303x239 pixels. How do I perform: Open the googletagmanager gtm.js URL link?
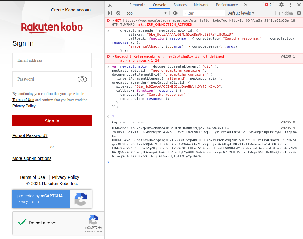[x=167, y=20]
